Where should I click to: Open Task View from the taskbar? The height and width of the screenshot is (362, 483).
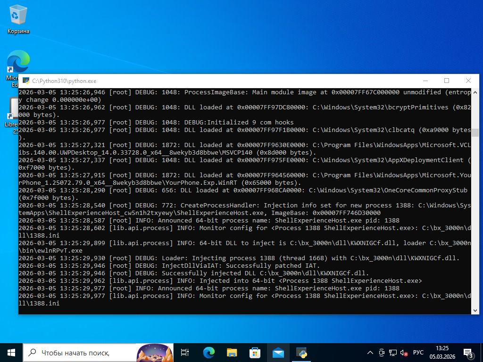point(185,353)
